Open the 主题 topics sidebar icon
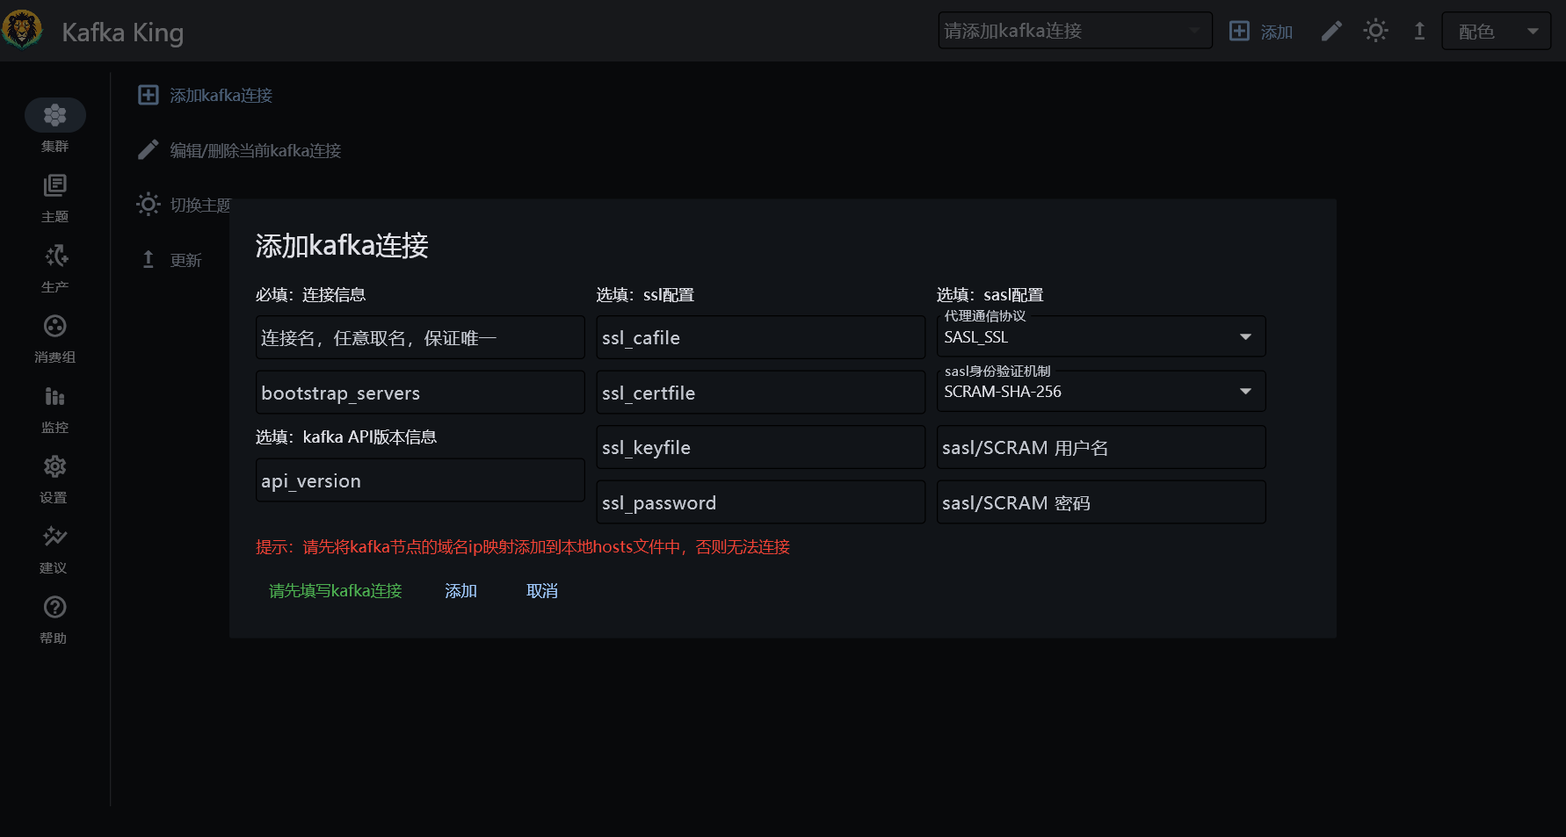This screenshot has width=1566, height=837. coord(54,185)
